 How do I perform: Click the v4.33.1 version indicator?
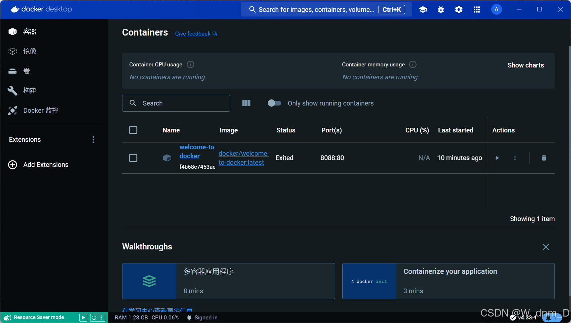tap(523, 318)
